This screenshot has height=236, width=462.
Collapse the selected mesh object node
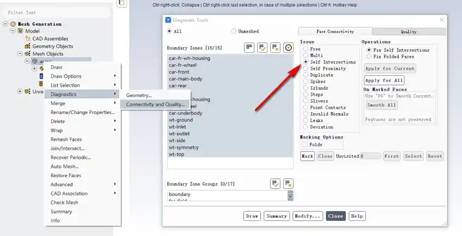click(27, 61)
